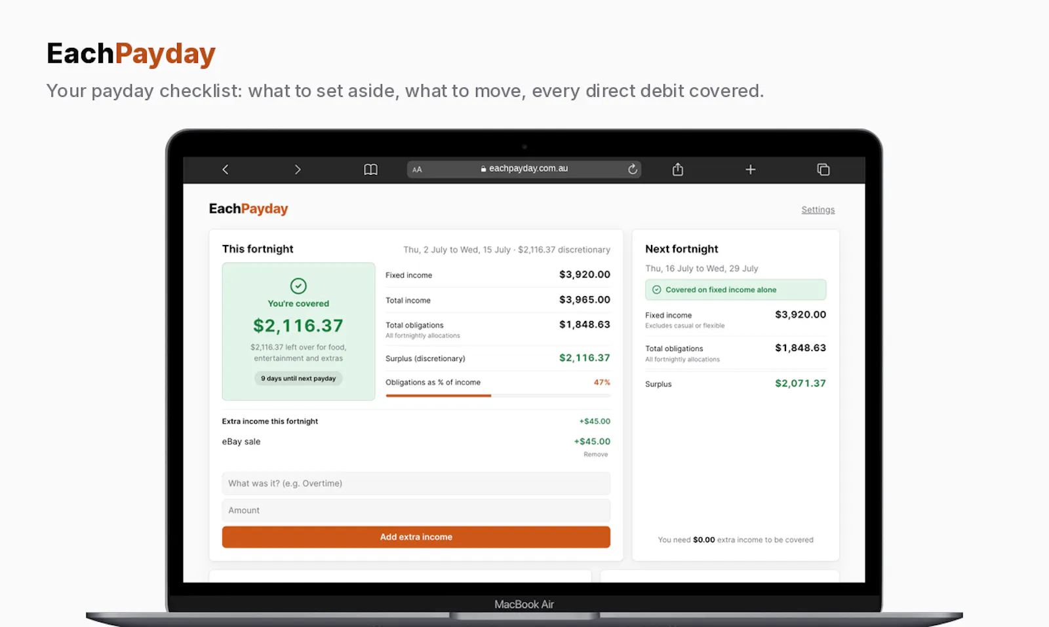This screenshot has height=627, width=1049.
Task: Click the green checkmark above You're covered
Action: (x=298, y=286)
